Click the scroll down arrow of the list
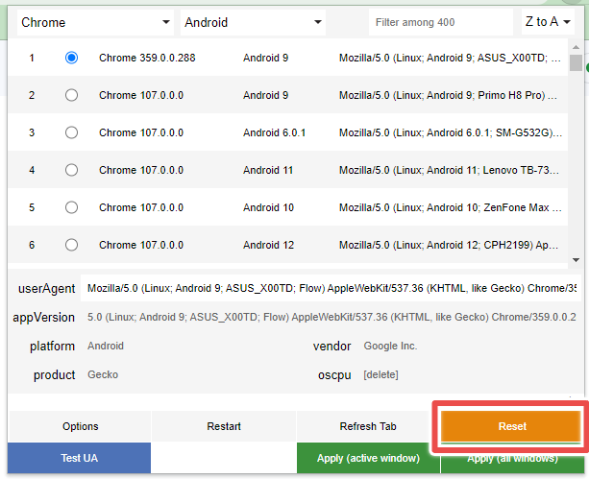 [x=576, y=260]
